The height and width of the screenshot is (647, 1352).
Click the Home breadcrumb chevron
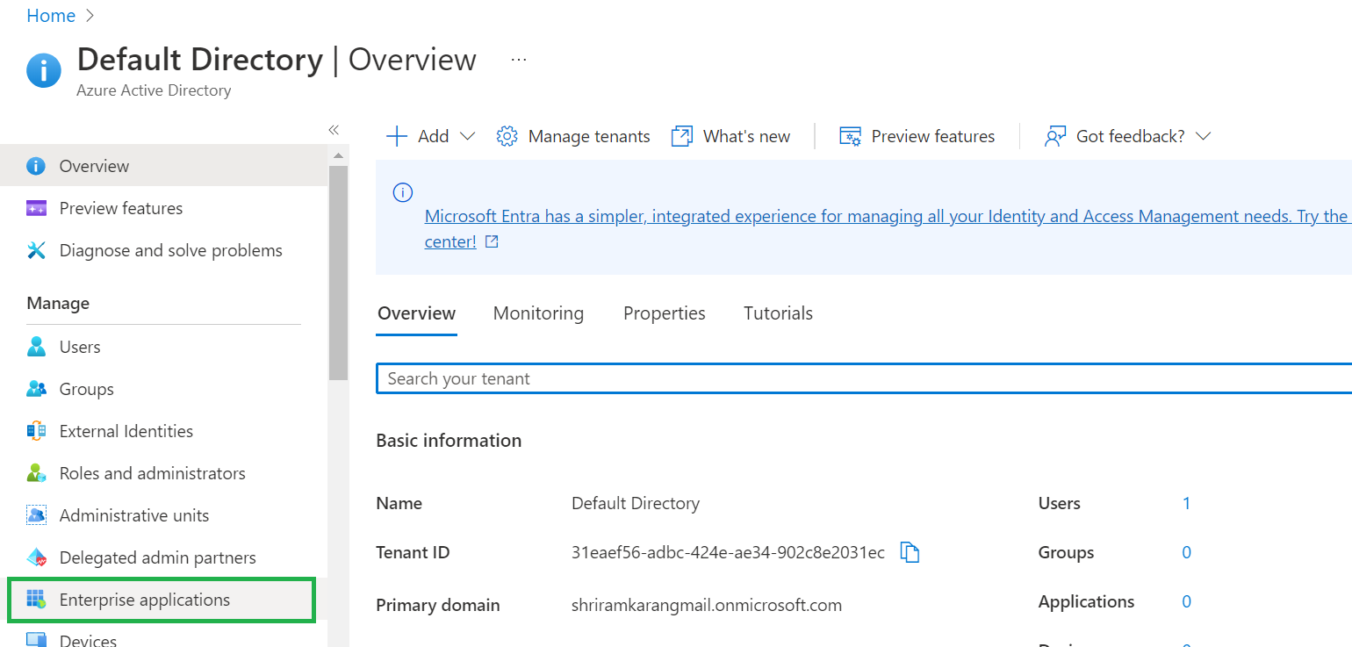tap(90, 16)
